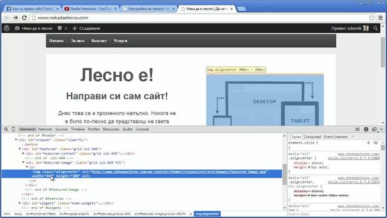Open the Sources panel in DevTools
387x218 pixels.
(62, 129)
